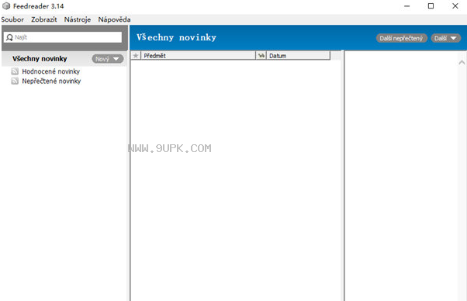Click the Další nepřečtený button
467x301 pixels.
[x=402, y=39]
